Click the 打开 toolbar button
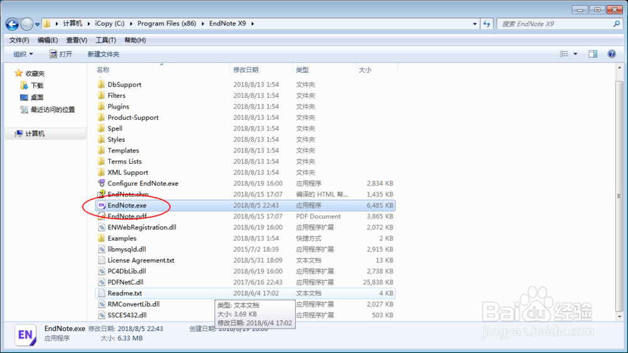 [x=61, y=54]
